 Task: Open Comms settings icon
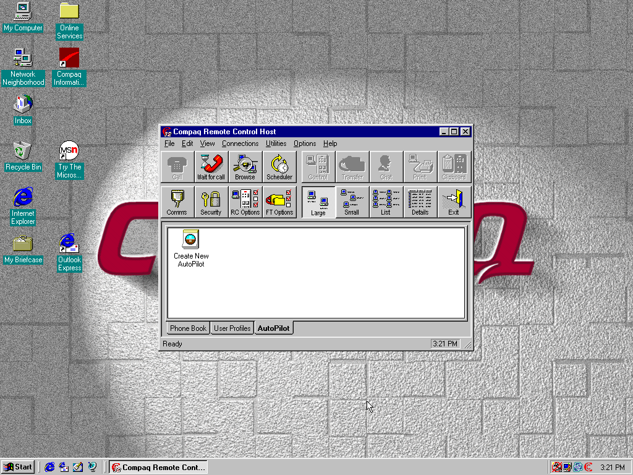click(177, 202)
